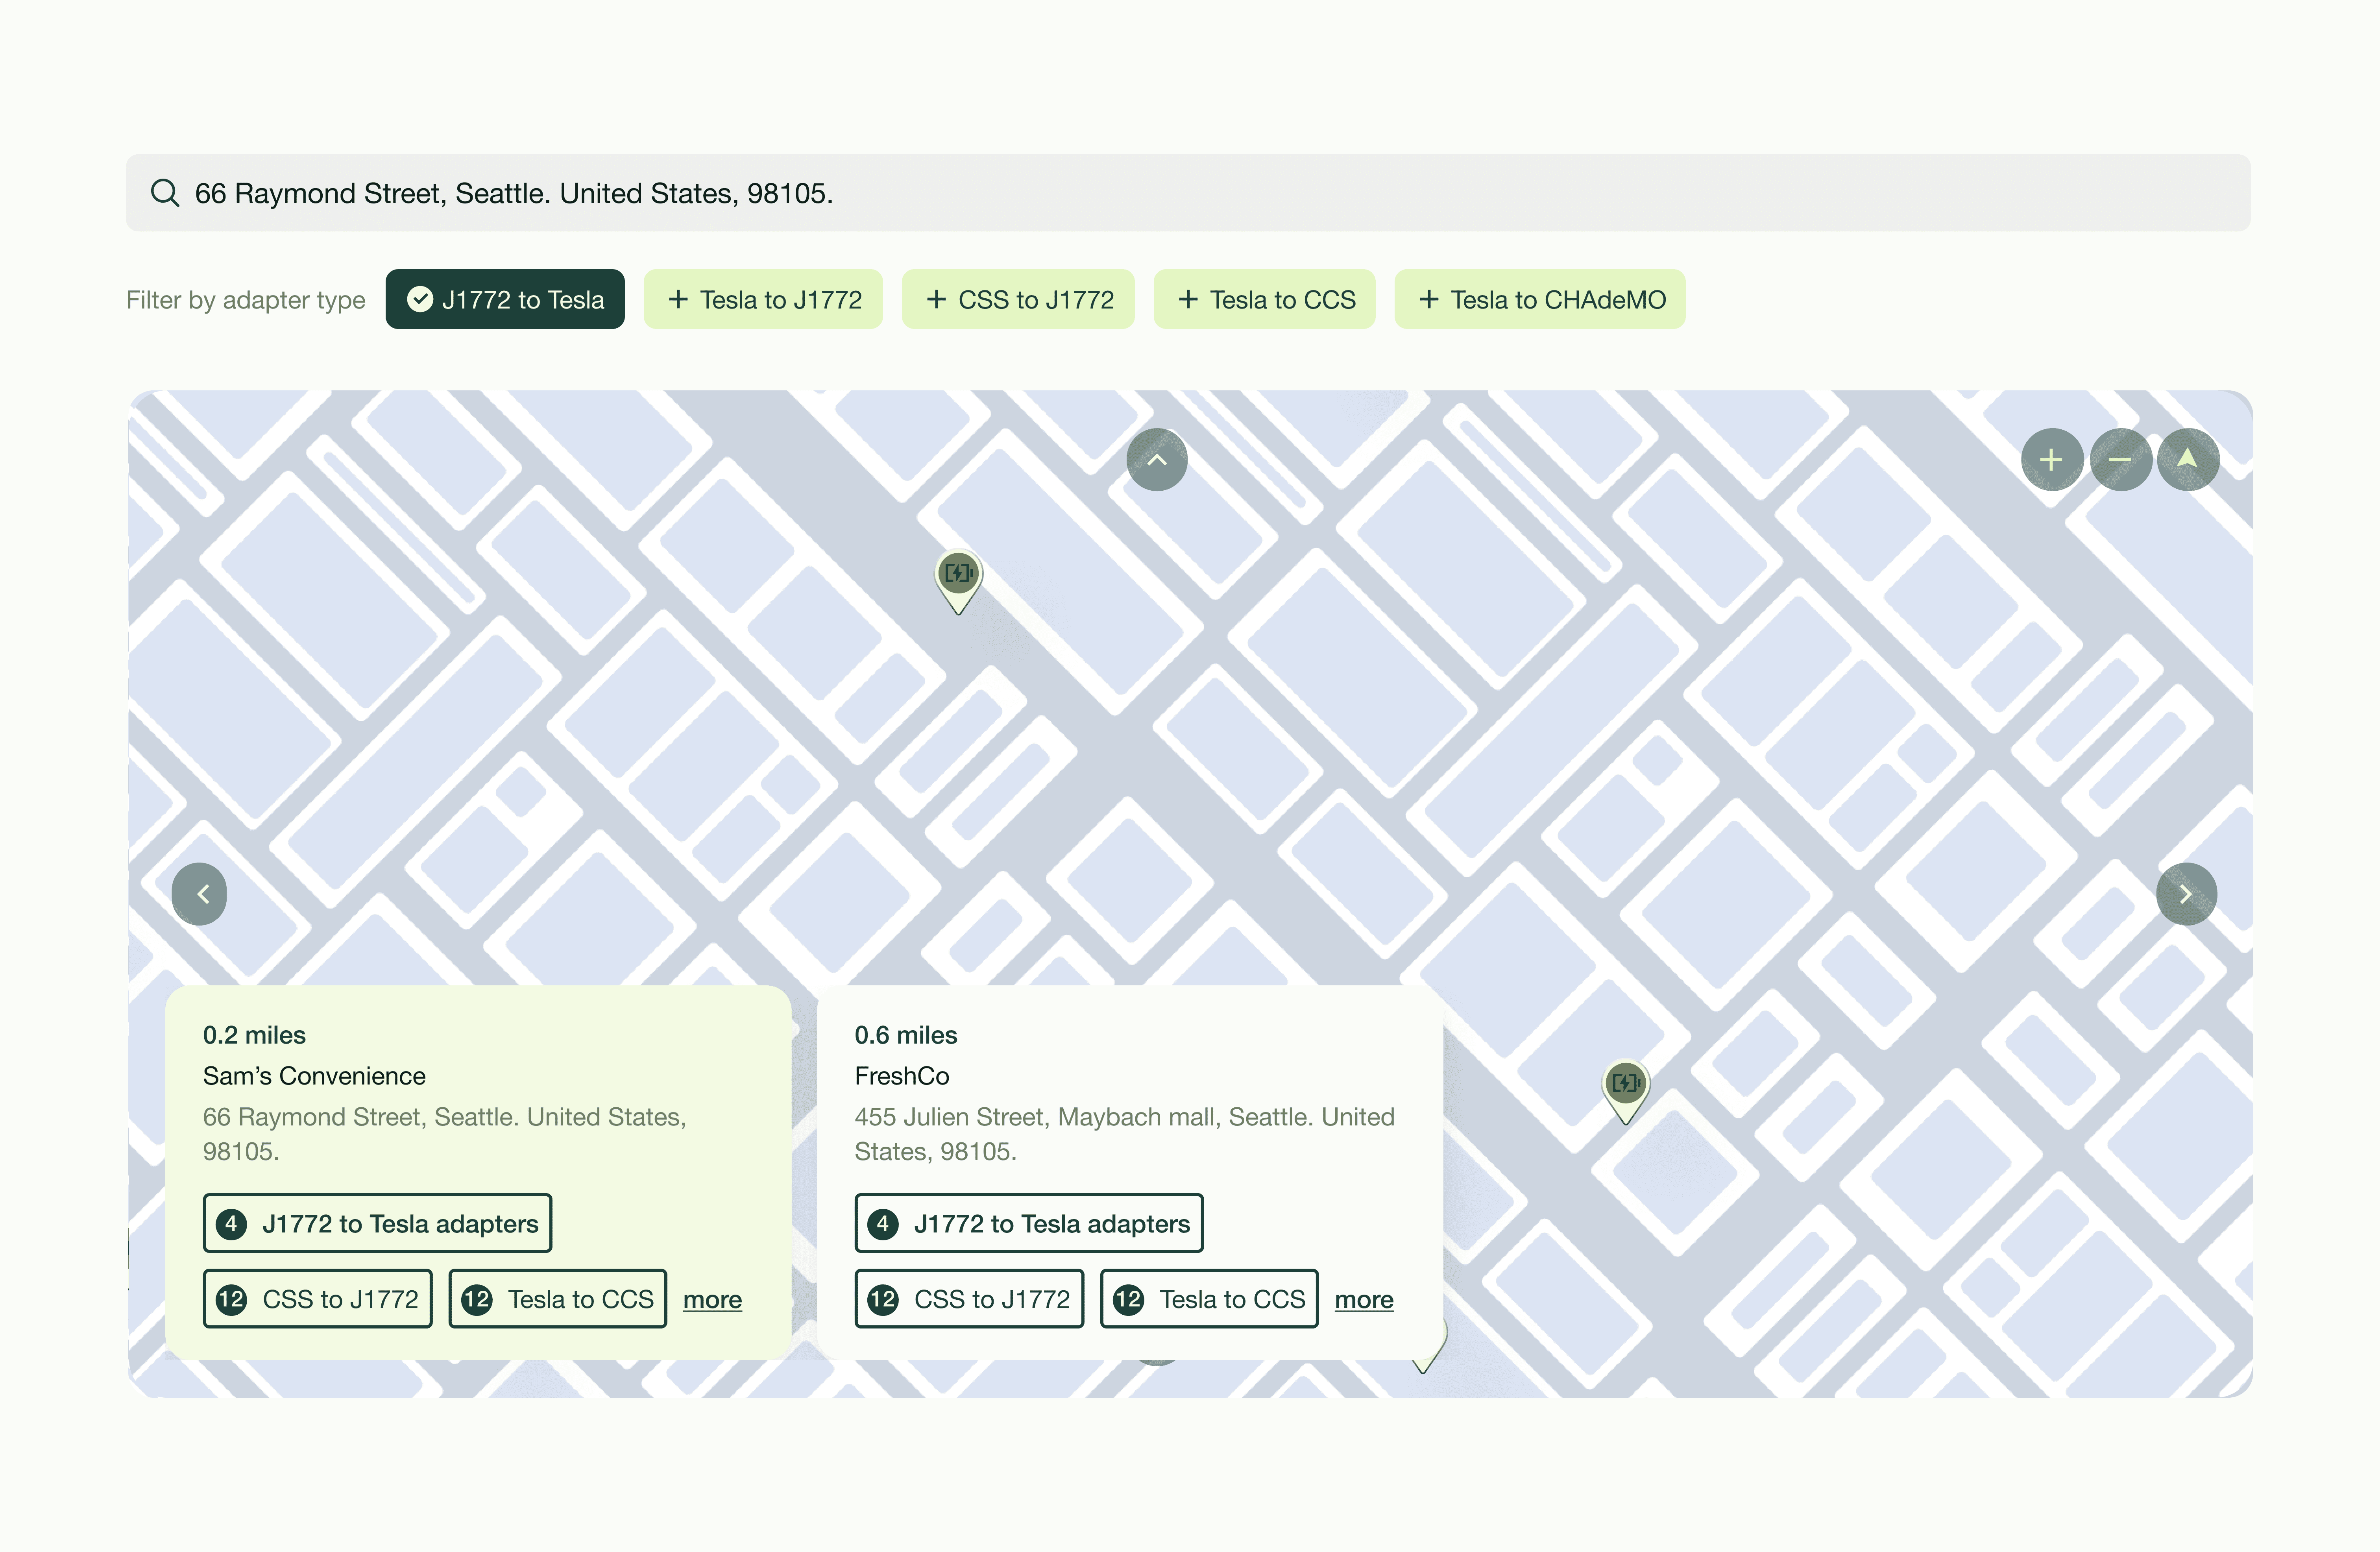
Task: Pan map up with the chevron button
Action: point(1157,460)
